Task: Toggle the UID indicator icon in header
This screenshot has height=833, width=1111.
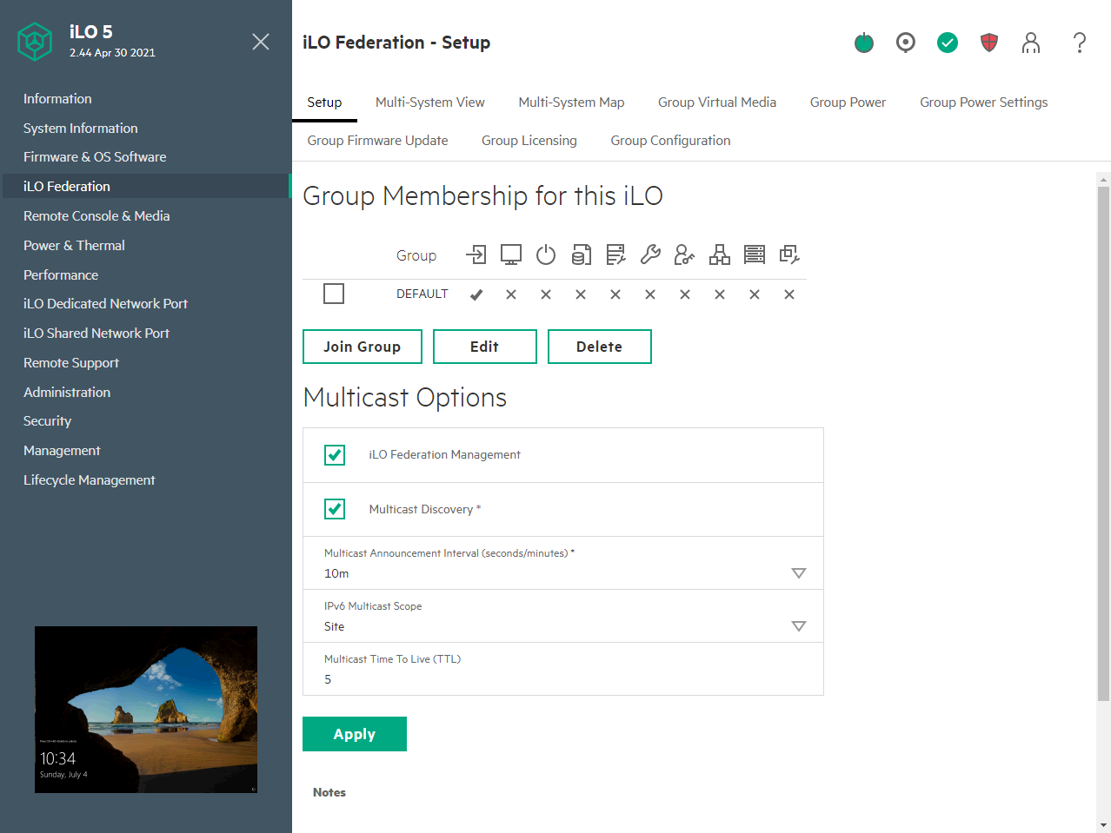Action: pyautogui.click(x=906, y=43)
